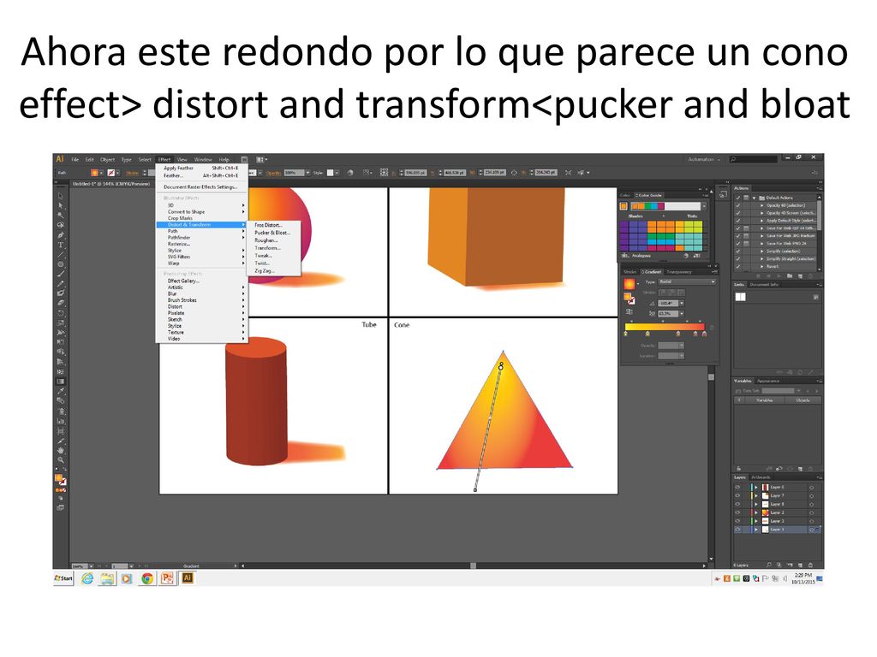Select the Selection arrow tool
The width and height of the screenshot is (877, 657).
click(61, 196)
